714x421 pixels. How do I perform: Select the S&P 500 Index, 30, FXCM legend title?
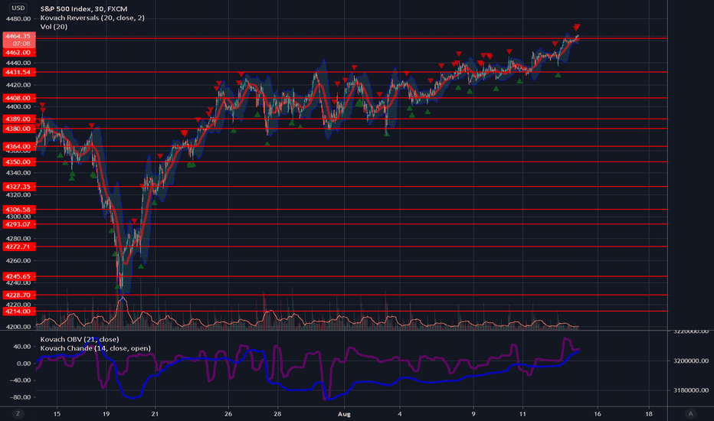click(84, 8)
